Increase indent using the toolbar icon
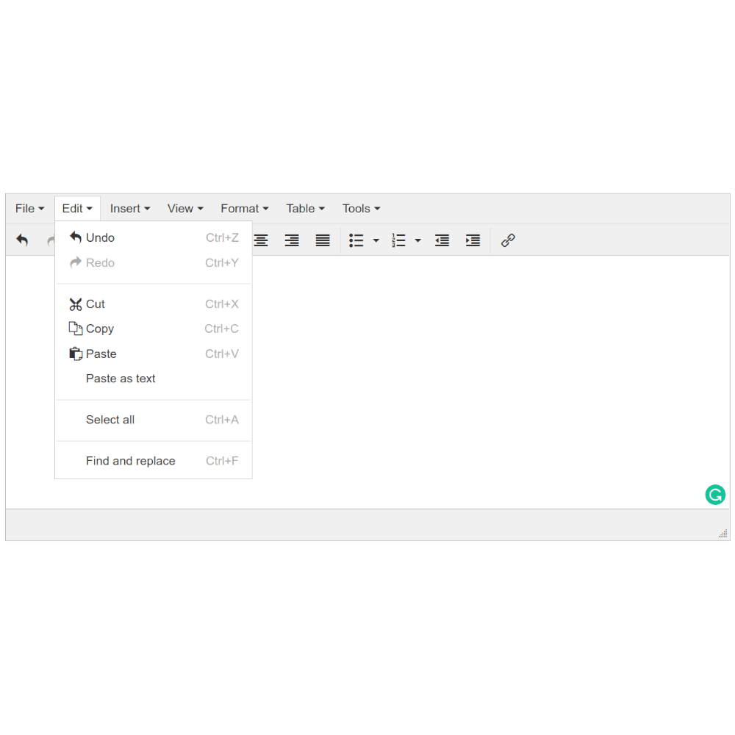This screenshot has width=735, height=735. (x=473, y=240)
